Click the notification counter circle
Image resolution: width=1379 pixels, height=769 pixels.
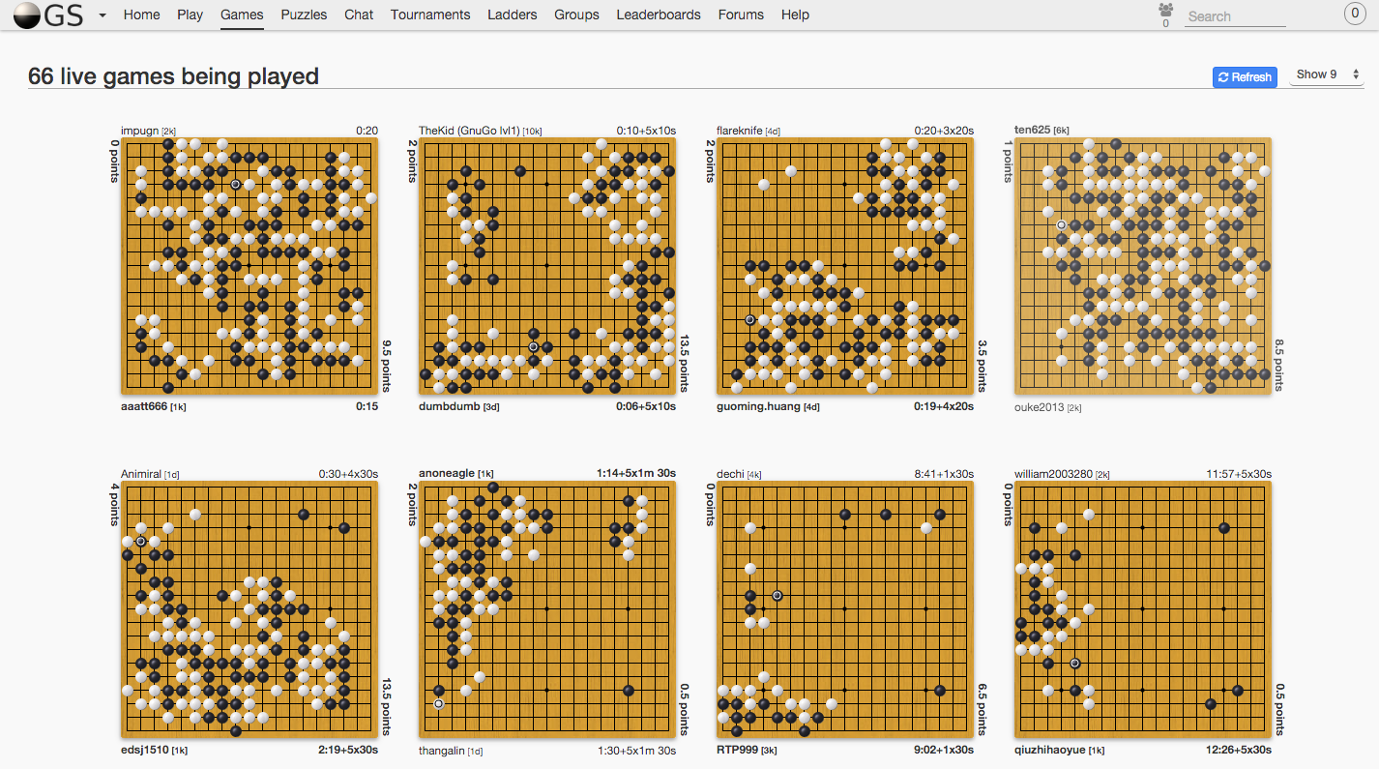[x=1353, y=14]
